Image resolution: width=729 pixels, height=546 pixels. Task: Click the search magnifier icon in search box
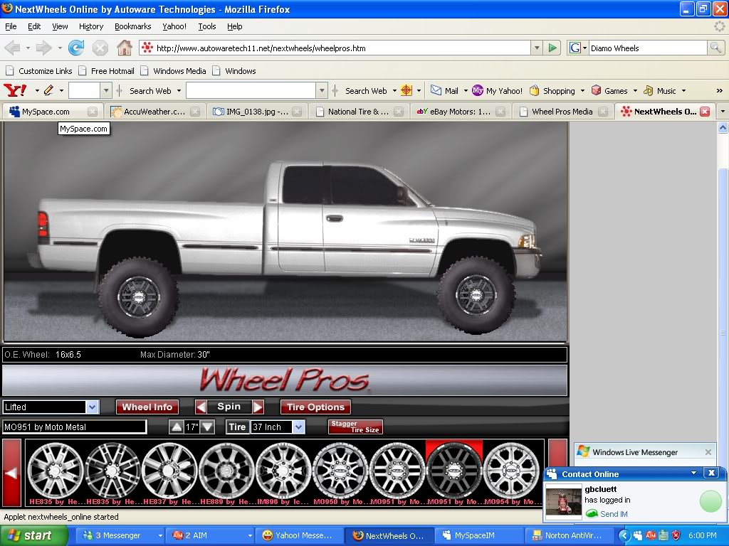click(715, 48)
